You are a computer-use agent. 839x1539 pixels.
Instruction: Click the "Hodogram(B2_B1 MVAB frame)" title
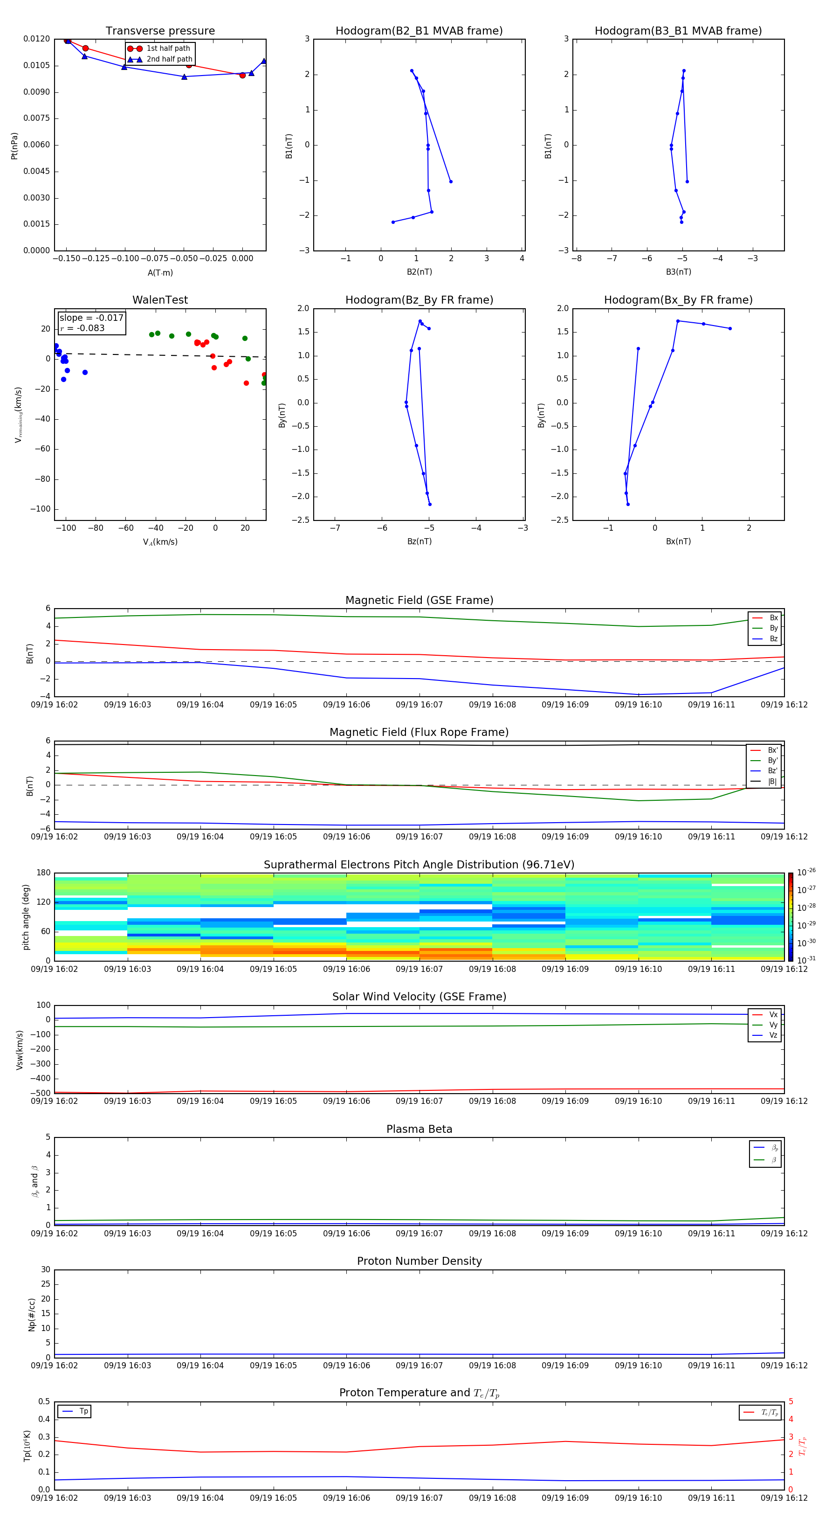pyautogui.click(x=419, y=31)
